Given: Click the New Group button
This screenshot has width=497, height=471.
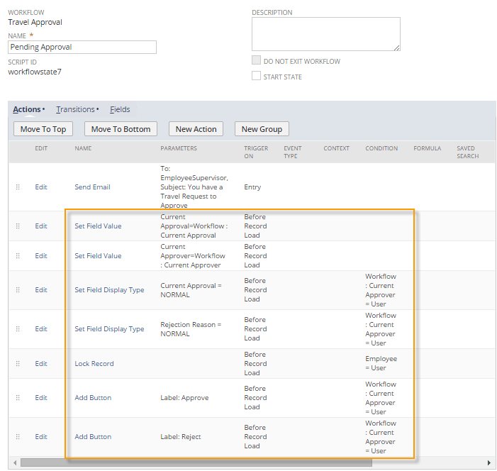Looking at the screenshot, I should click(x=262, y=129).
